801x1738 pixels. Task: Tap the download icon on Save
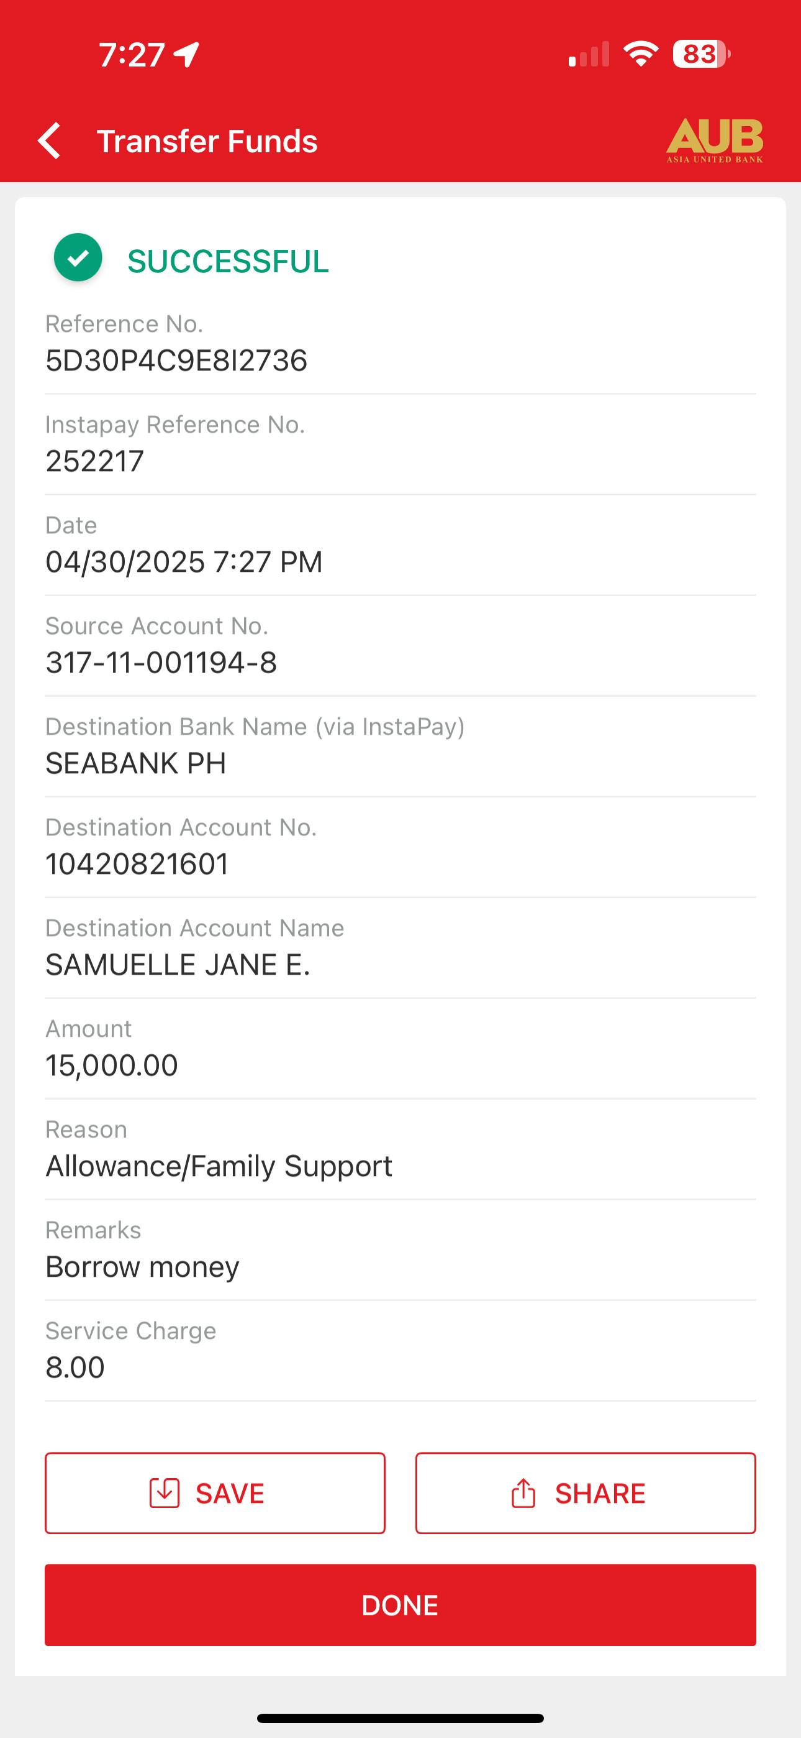(x=164, y=1493)
